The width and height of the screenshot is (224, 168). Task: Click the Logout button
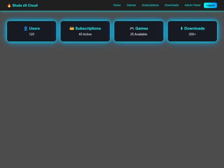coord(210,5)
